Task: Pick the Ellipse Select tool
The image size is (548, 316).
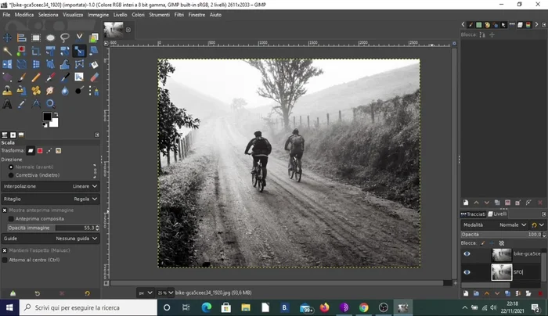Action: click(50, 38)
